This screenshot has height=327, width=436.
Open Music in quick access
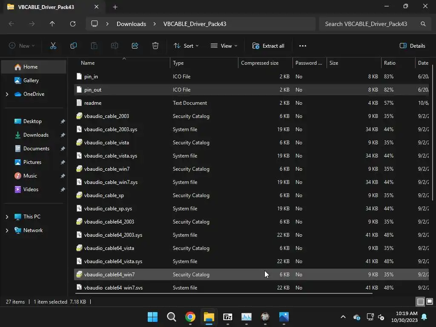(34, 176)
